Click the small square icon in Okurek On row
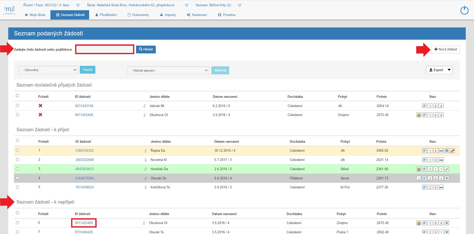The image size is (474, 234). 419,178
